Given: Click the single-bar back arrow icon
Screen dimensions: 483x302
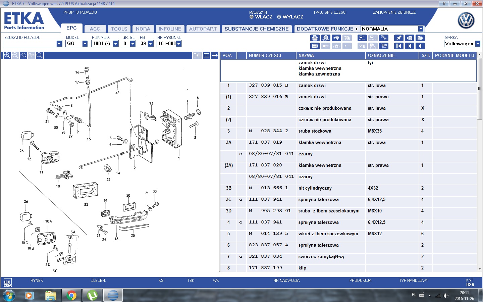Looking at the screenshot, I should pyautogui.click(x=409, y=46).
